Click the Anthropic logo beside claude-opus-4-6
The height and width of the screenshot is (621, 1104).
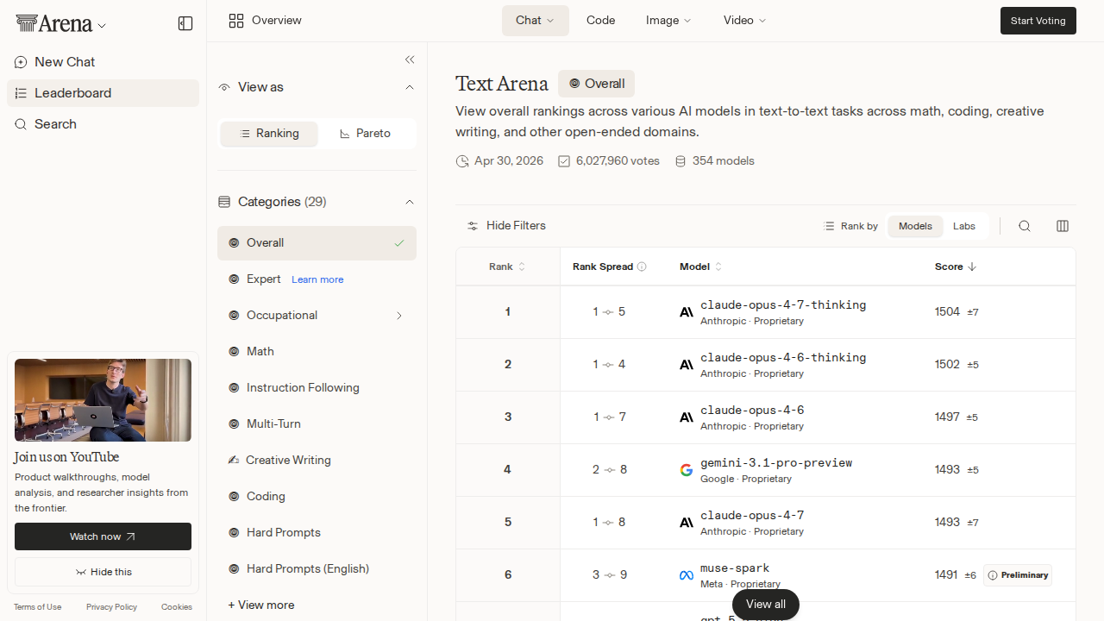point(687,417)
